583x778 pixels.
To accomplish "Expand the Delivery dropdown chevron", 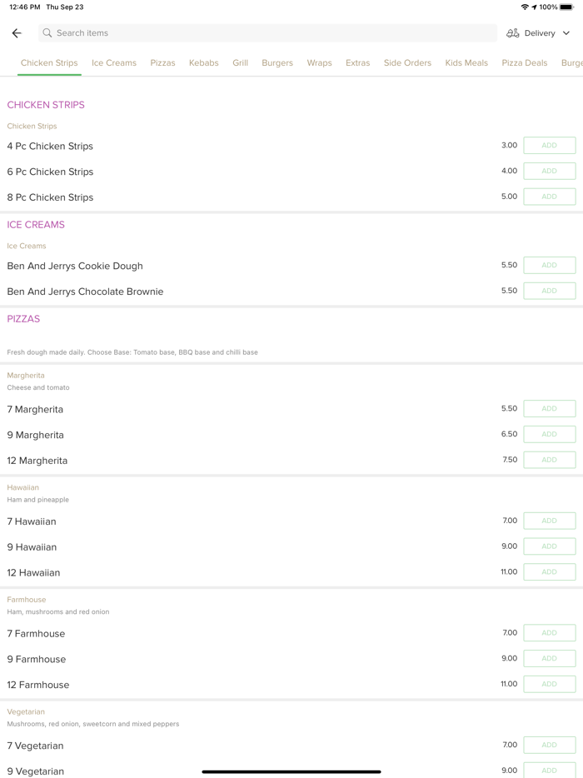I will click(x=566, y=33).
